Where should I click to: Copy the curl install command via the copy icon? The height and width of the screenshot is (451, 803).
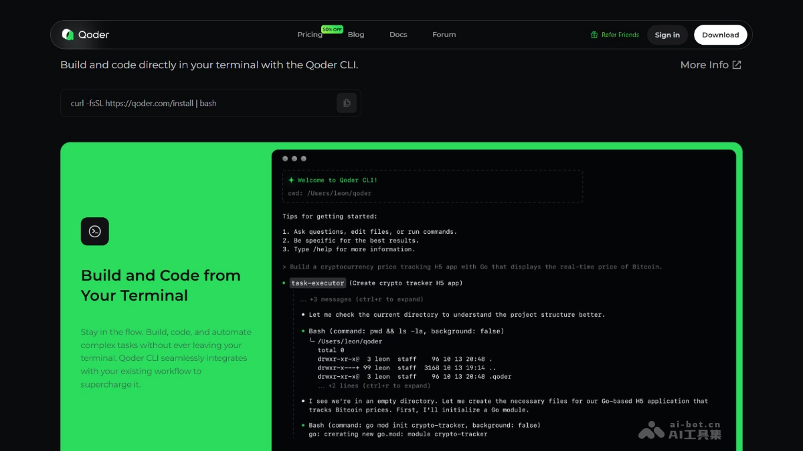pos(347,103)
